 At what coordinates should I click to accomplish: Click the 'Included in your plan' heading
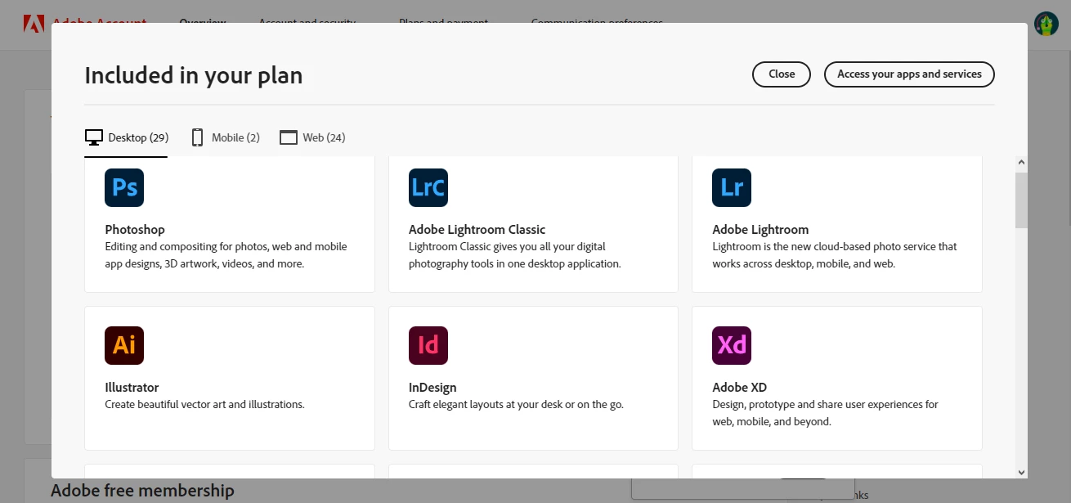pyautogui.click(x=194, y=75)
